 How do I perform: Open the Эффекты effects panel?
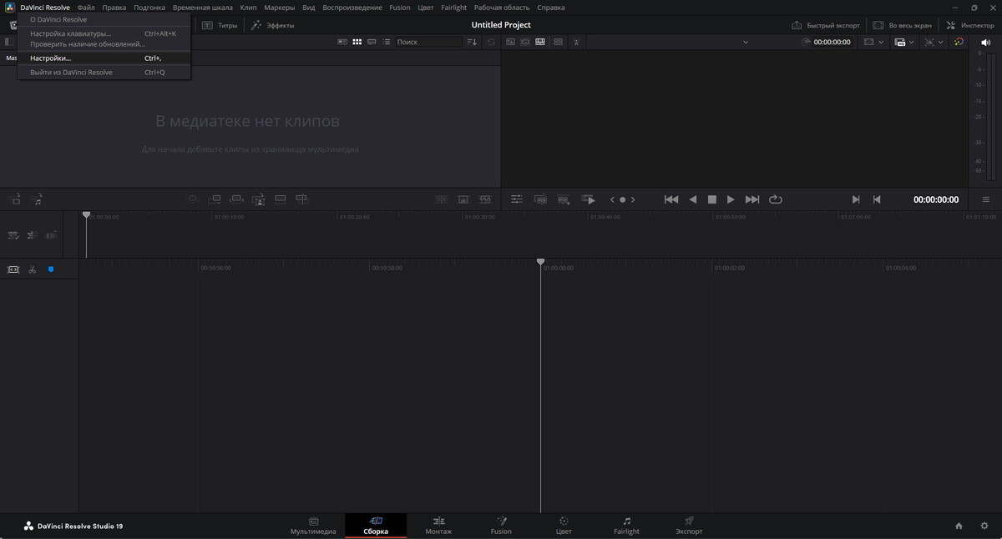272,26
